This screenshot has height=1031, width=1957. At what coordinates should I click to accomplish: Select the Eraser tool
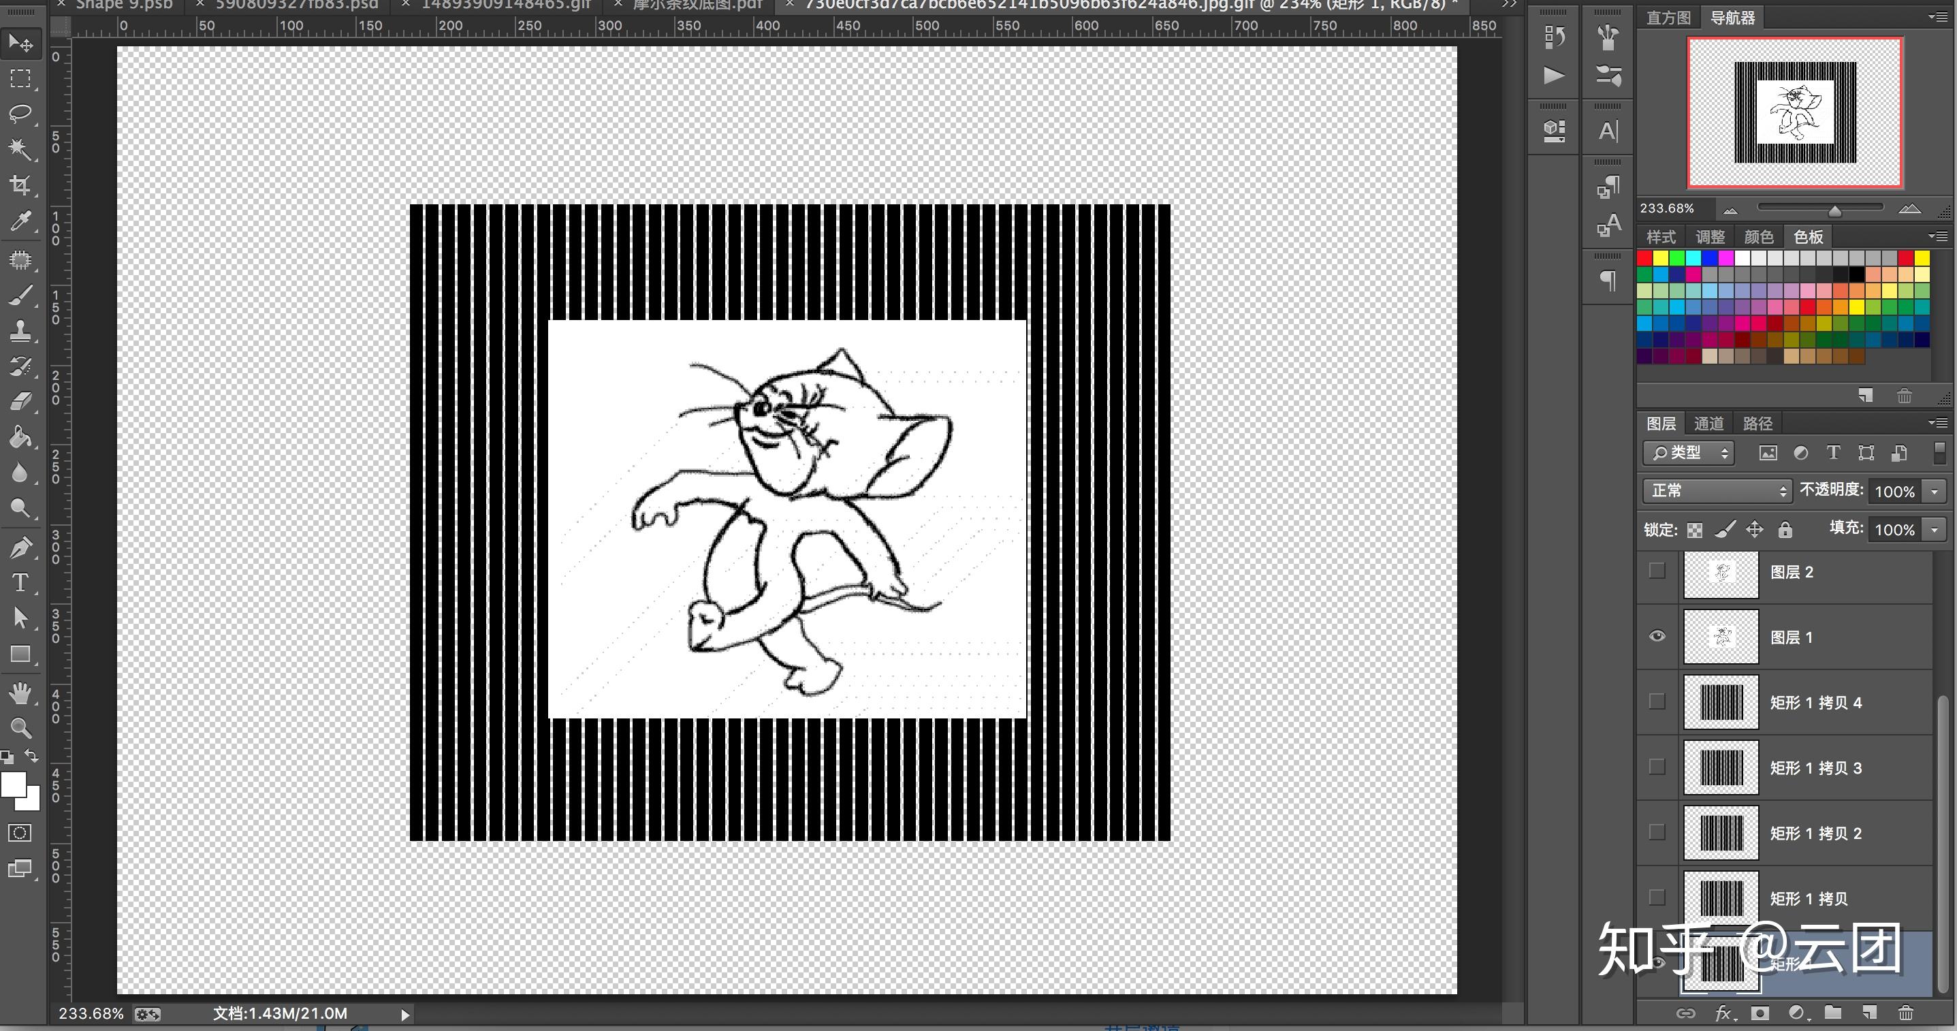pos(20,401)
